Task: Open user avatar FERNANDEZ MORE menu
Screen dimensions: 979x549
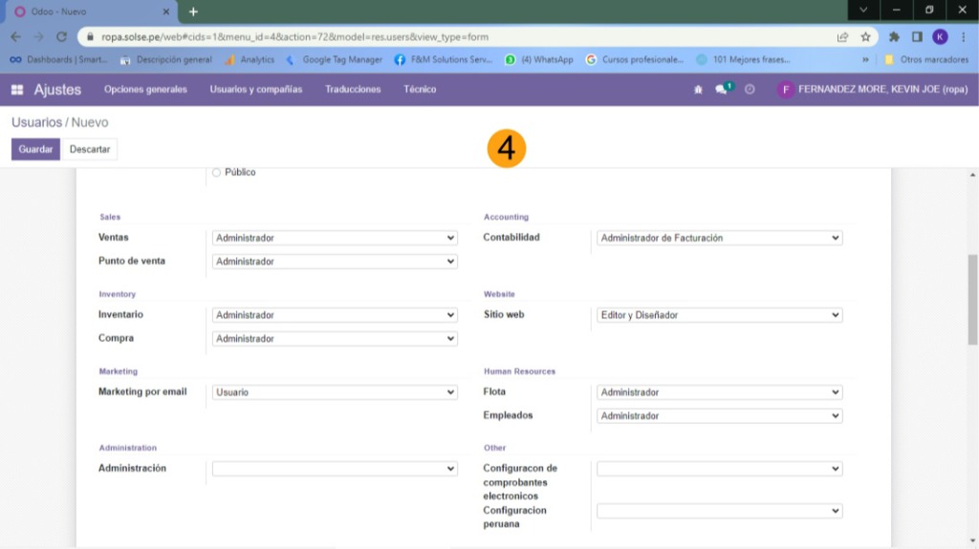Action: [872, 90]
